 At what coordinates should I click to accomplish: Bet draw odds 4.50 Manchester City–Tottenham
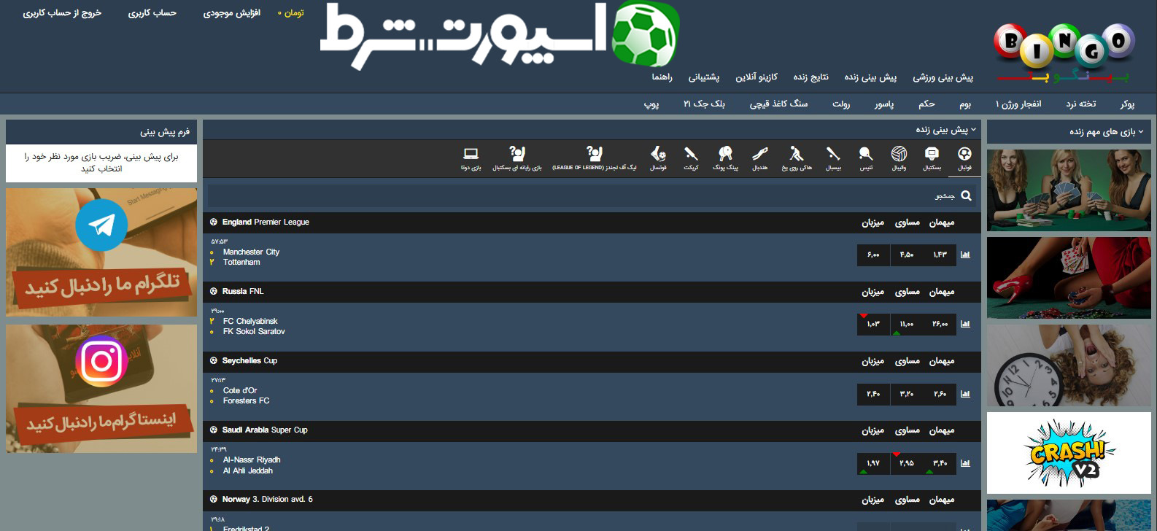pos(907,255)
